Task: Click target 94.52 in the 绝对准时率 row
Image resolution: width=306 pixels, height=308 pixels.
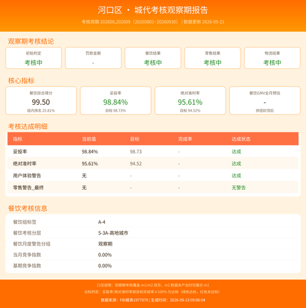Action: coord(136,164)
